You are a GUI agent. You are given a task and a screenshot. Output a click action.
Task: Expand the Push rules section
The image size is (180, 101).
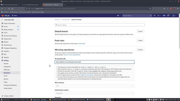coord(140,40)
